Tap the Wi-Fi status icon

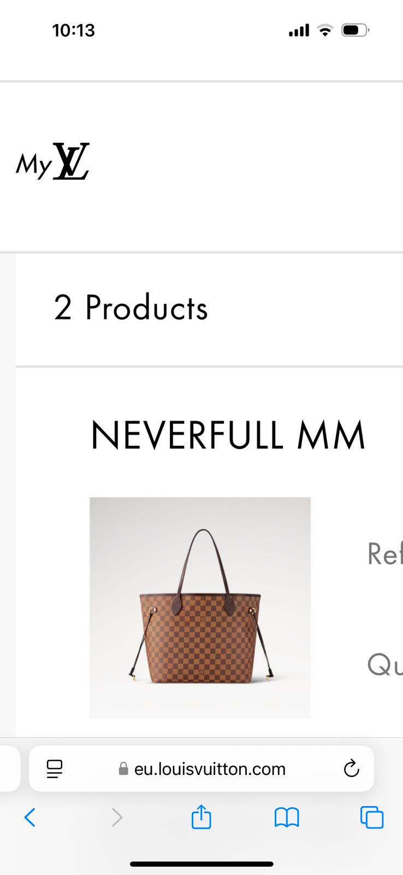[x=325, y=30]
